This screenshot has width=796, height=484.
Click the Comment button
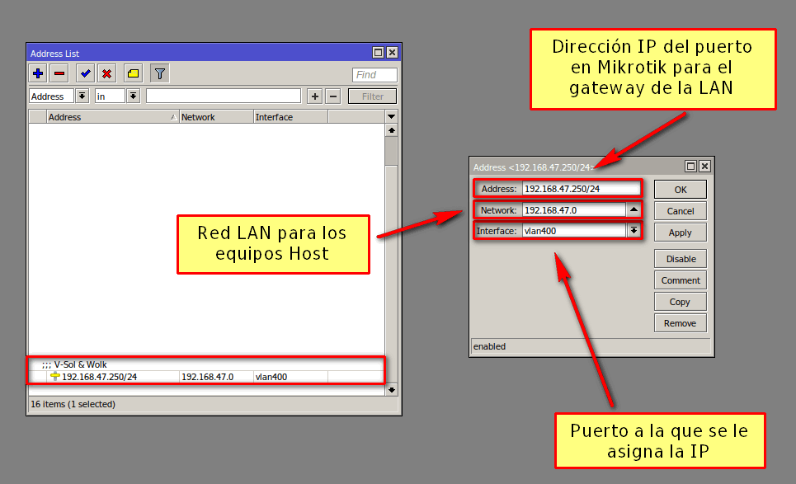click(x=681, y=280)
